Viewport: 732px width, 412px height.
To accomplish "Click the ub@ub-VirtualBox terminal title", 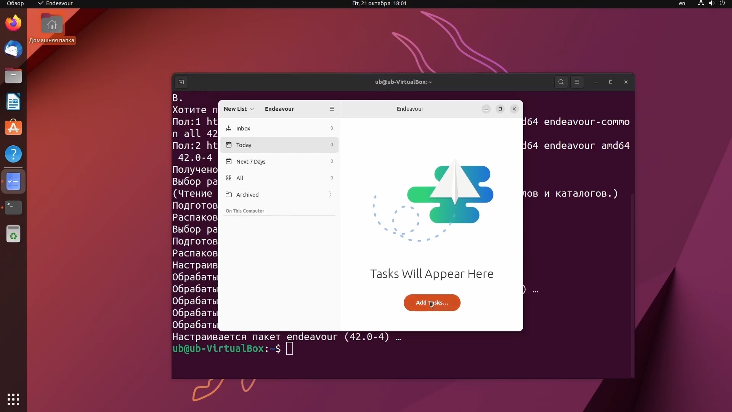I will pos(403,82).
